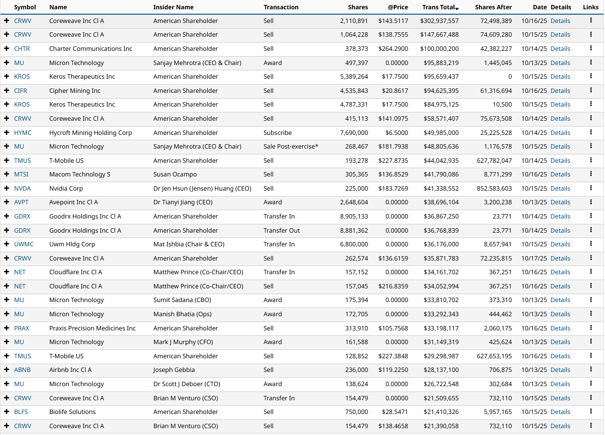Expand the AVPT row

6,202
